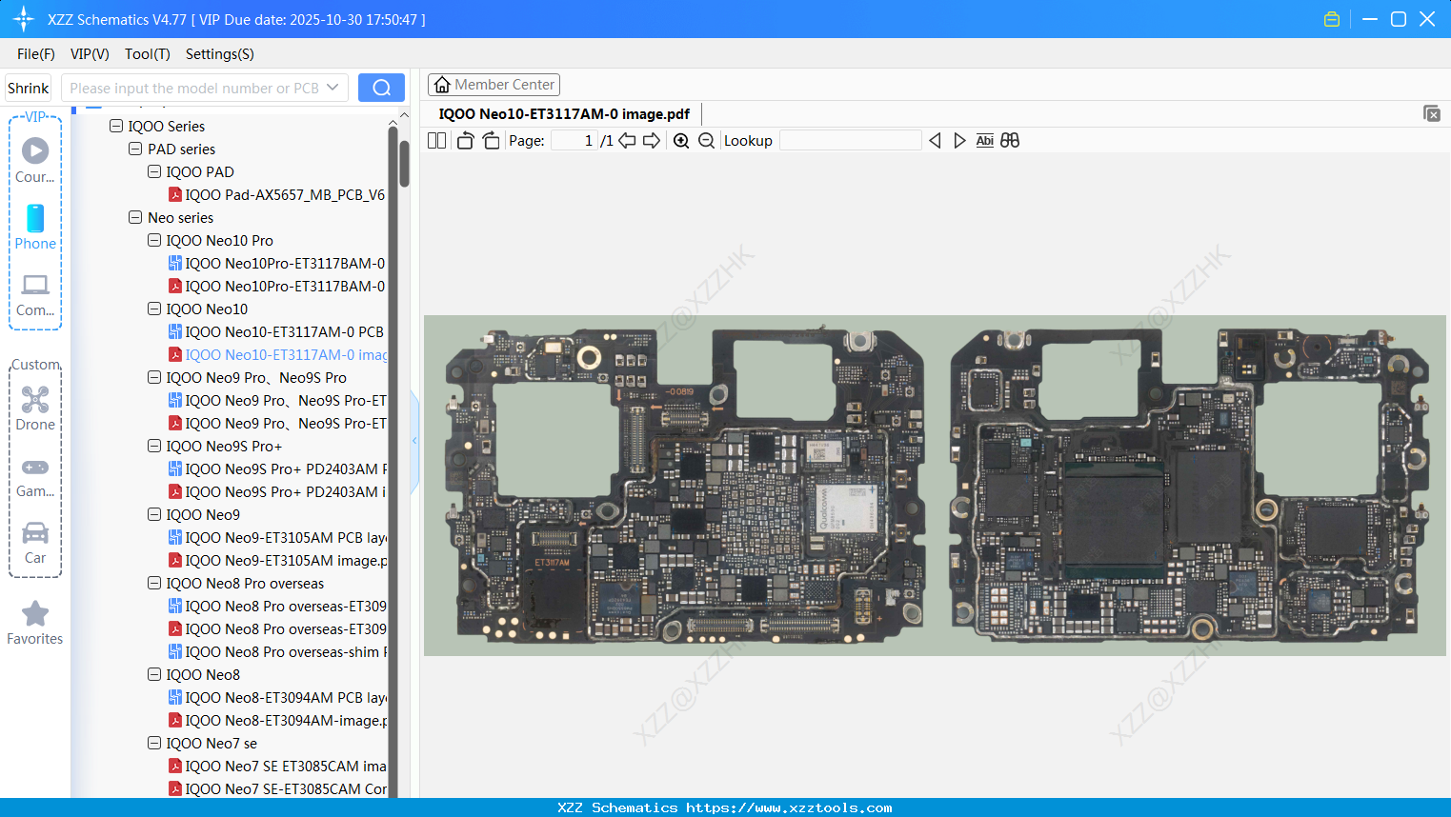Collapse the side panel with the divider arrow
The image size is (1451, 817).
pos(414,441)
